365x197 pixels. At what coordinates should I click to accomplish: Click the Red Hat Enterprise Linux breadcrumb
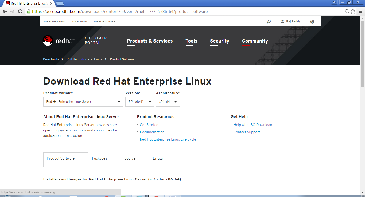point(84,59)
